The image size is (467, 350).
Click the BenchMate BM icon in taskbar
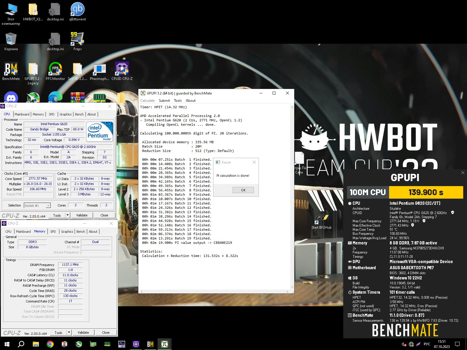coord(150,344)
